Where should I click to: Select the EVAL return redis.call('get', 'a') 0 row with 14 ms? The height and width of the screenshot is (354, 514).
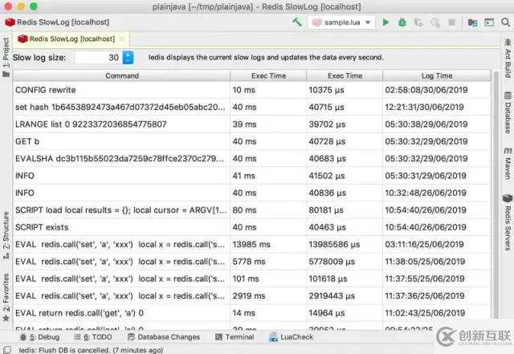[252, 313]
